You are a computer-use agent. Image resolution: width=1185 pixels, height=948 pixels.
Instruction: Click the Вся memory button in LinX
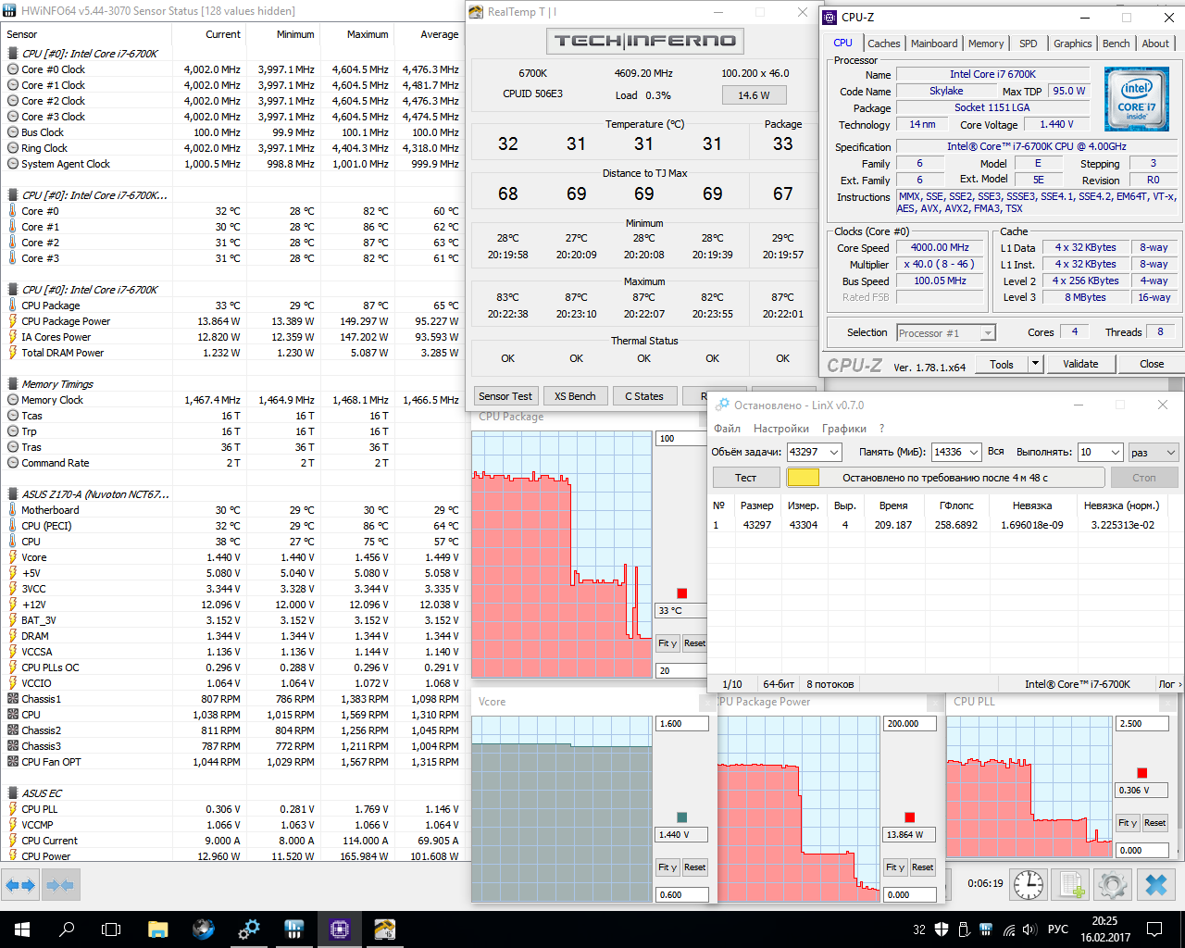pyautogui.click(x=996, y=452)
